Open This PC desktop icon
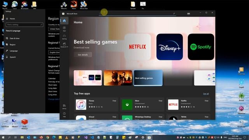Screen dimensions: 249x140 [x=5, y=5]
